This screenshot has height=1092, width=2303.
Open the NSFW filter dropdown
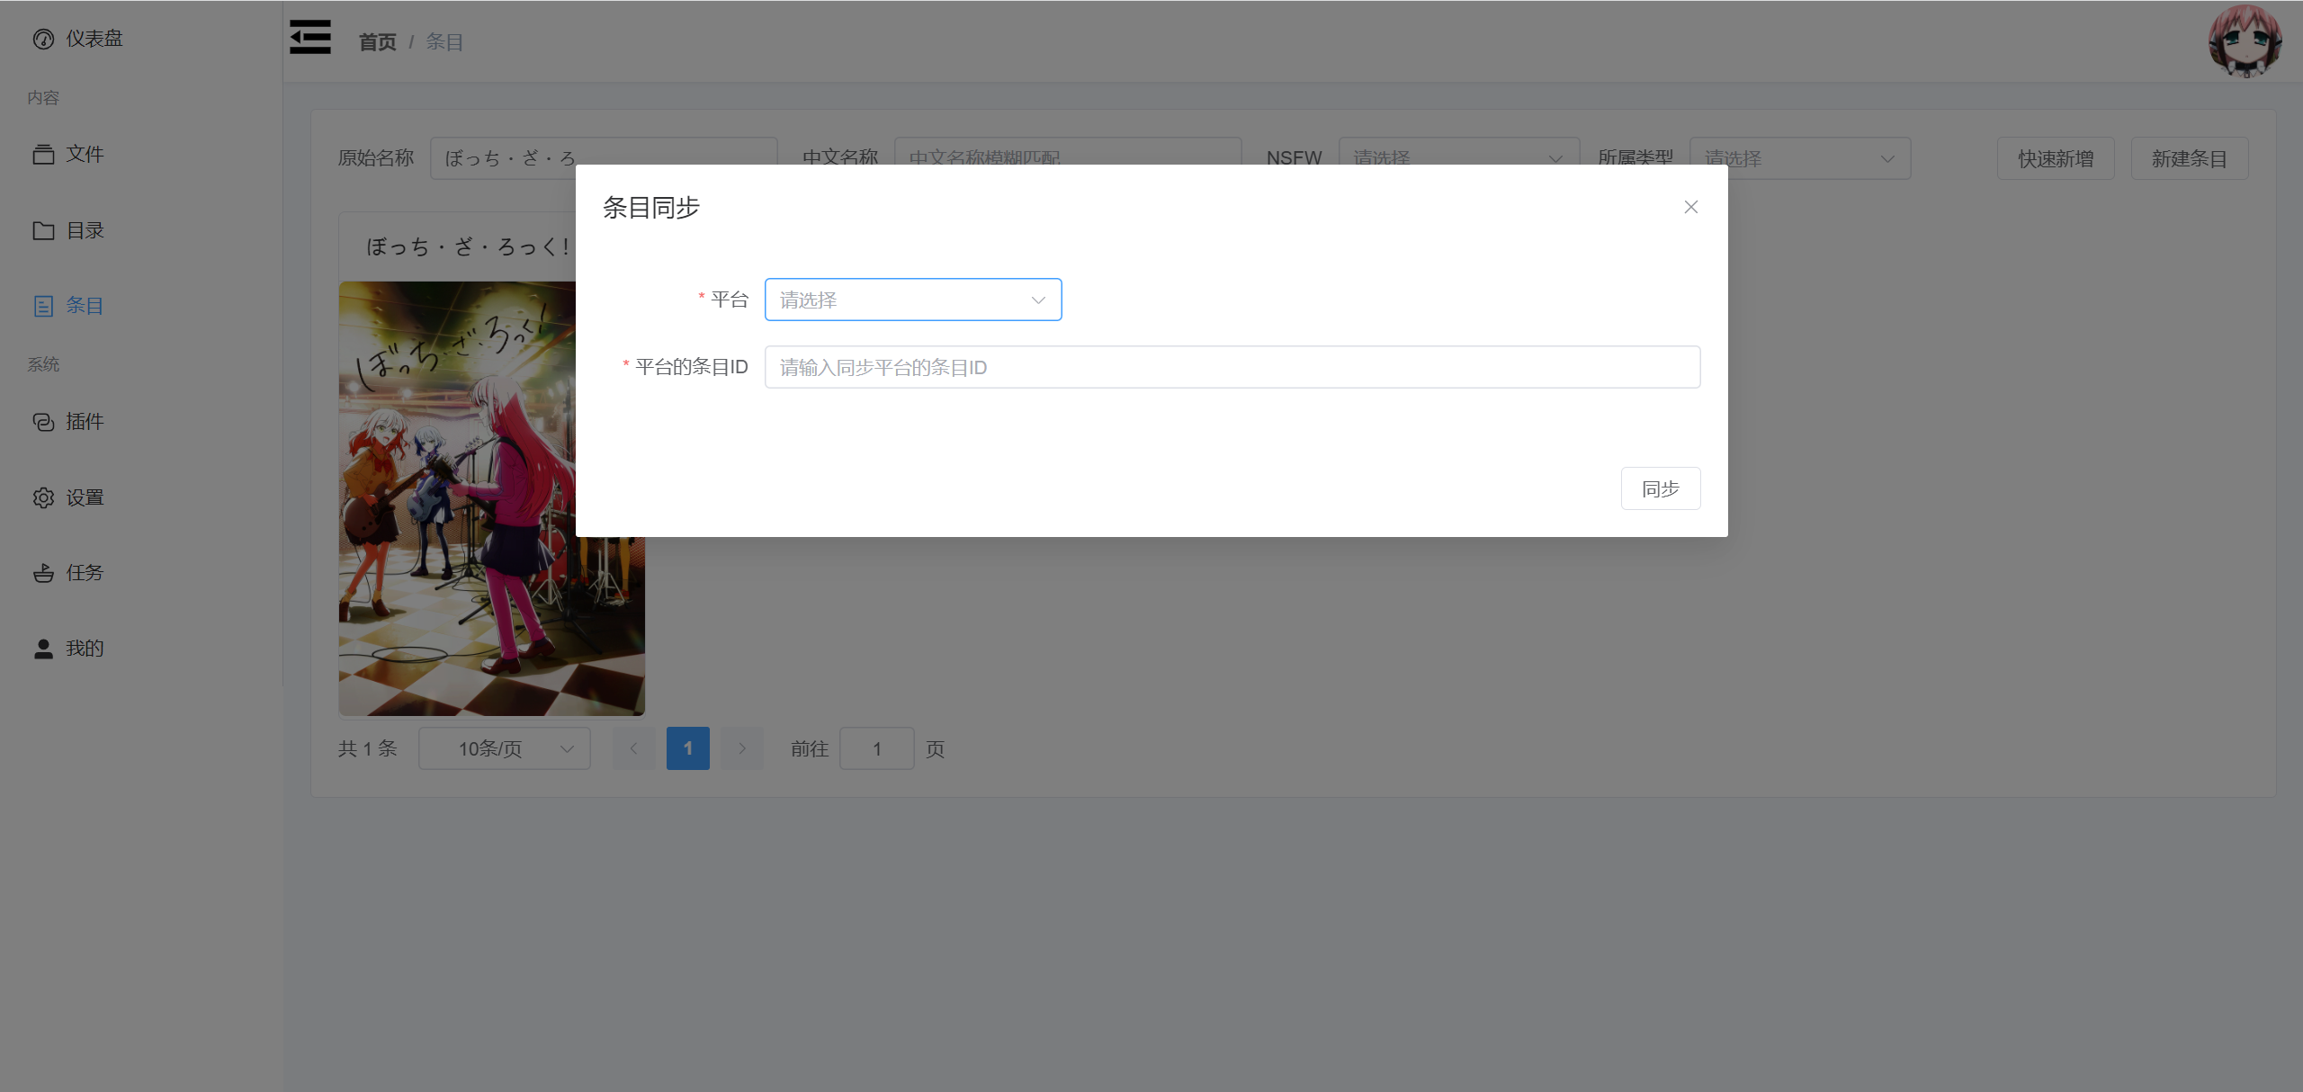click(1459, 158)
